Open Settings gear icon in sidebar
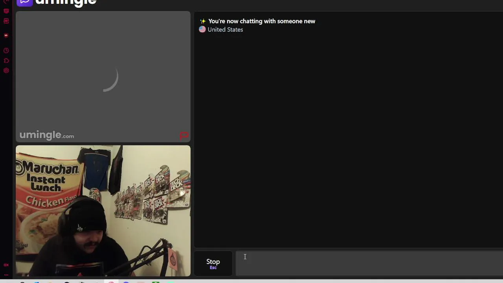503x283 pixels. point(6,71)
